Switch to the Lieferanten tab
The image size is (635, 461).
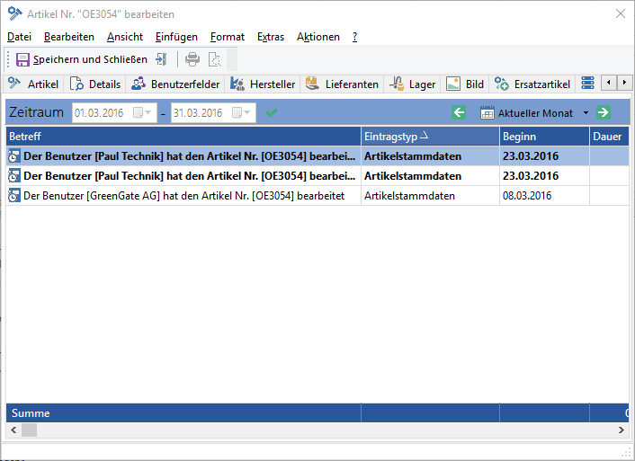click(342, 84)
